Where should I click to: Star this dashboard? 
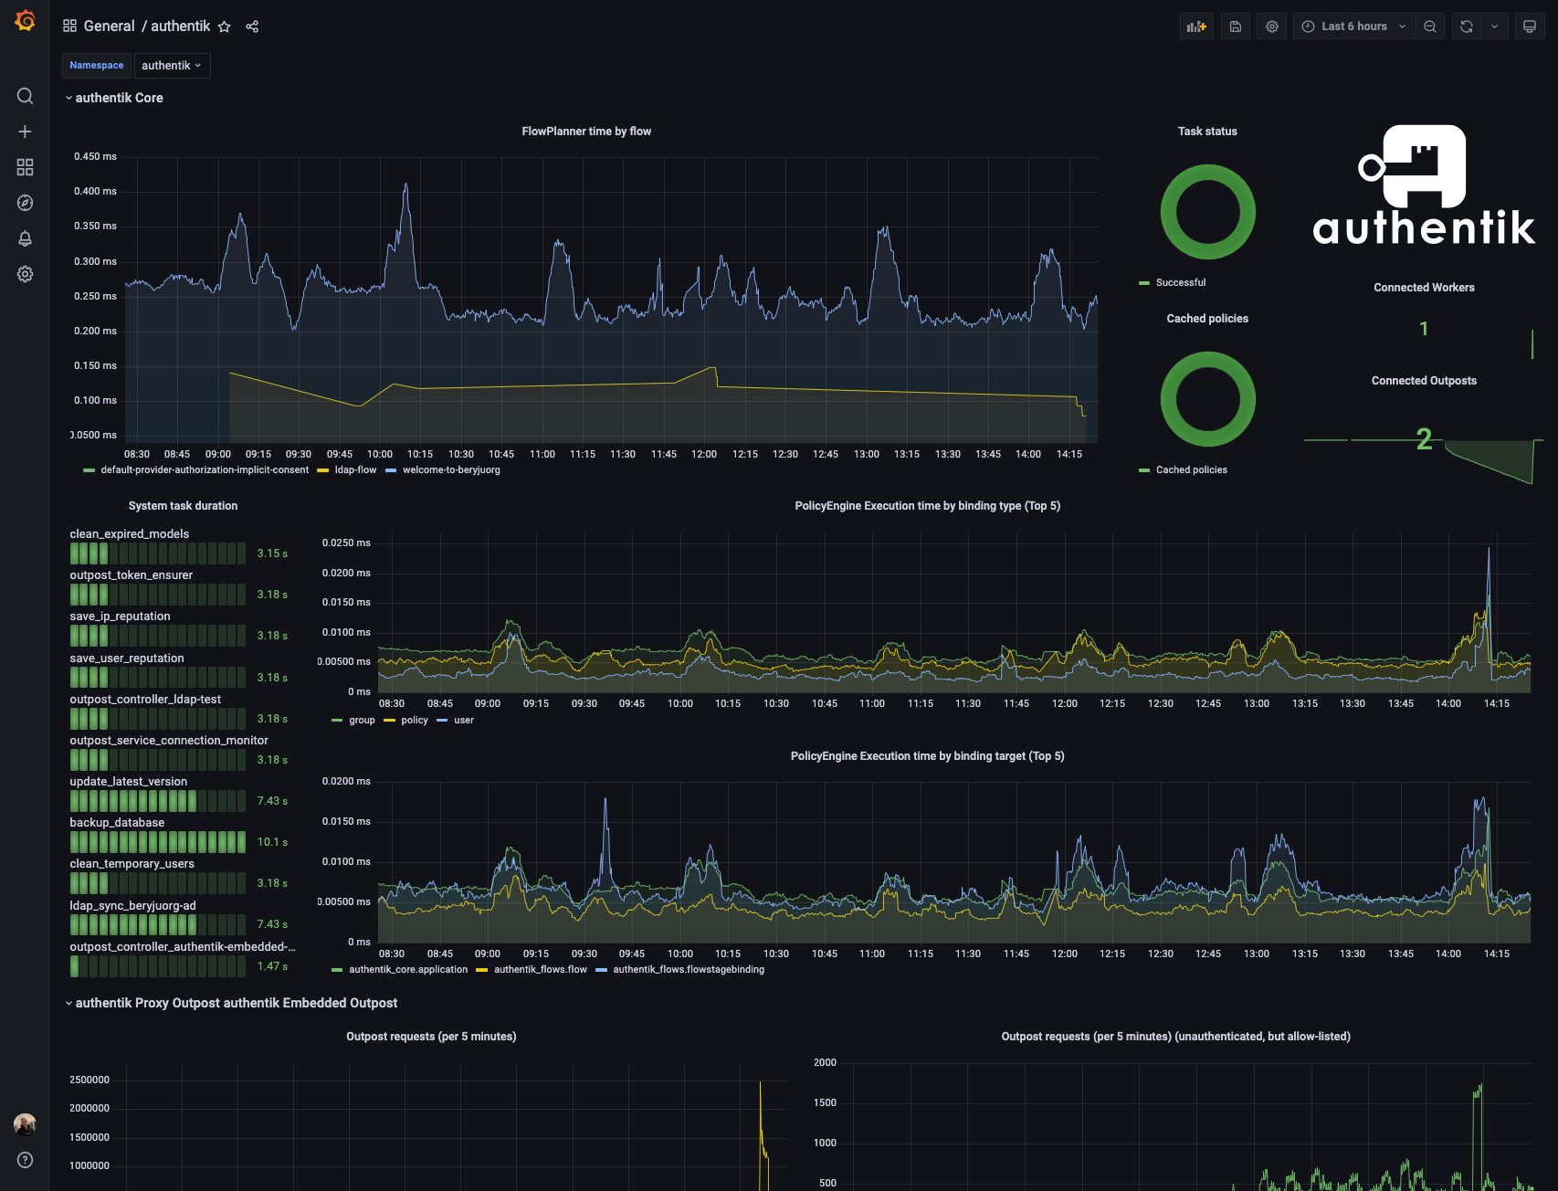pos(225,26)
